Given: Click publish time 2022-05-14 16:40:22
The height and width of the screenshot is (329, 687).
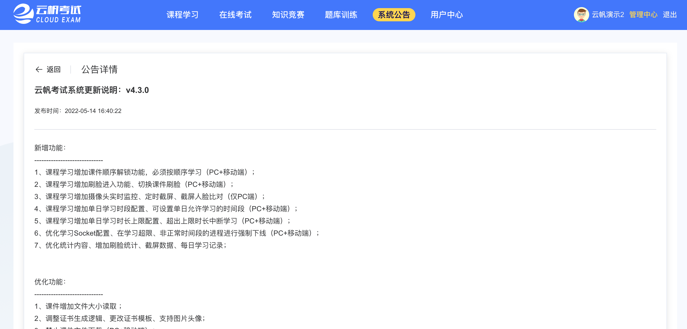Looking at the screenshot, I should pyautogui.click(x=93, y=111).
